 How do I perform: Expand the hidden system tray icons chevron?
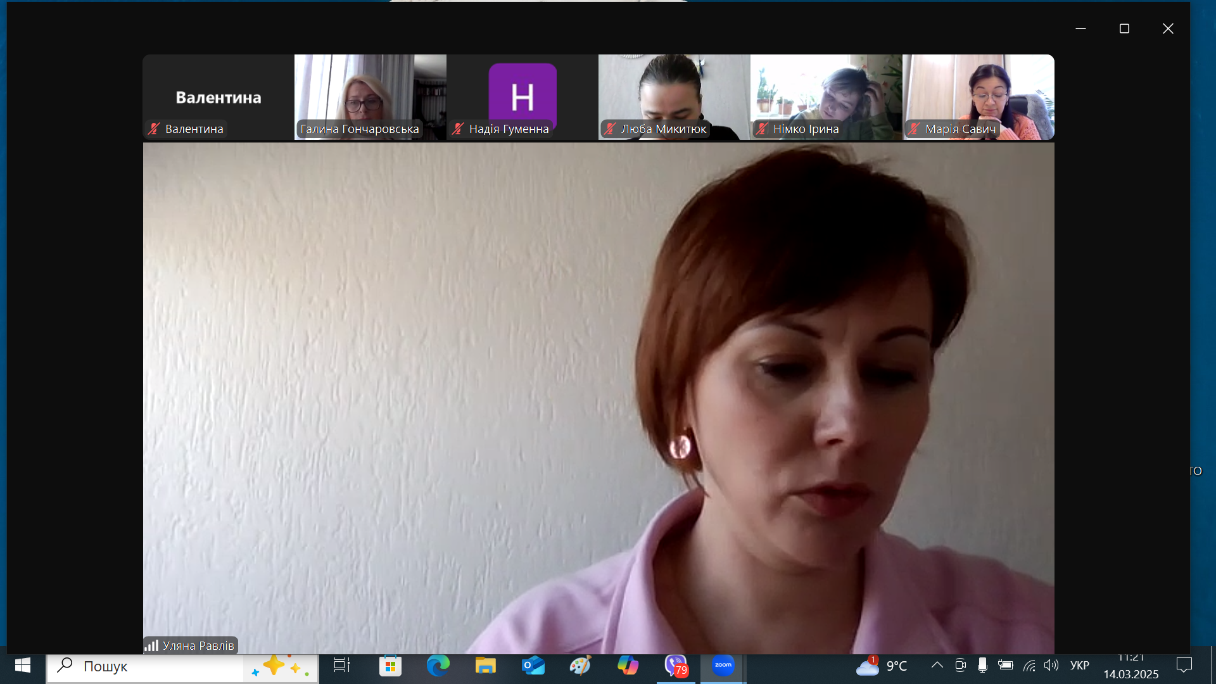937,665
